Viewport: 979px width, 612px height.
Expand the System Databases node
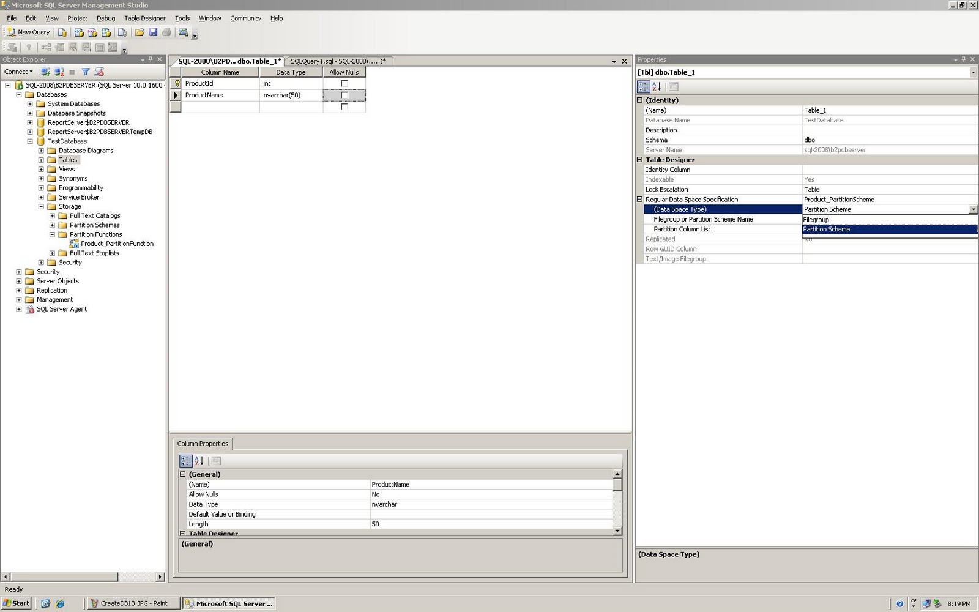coord(30,104)
